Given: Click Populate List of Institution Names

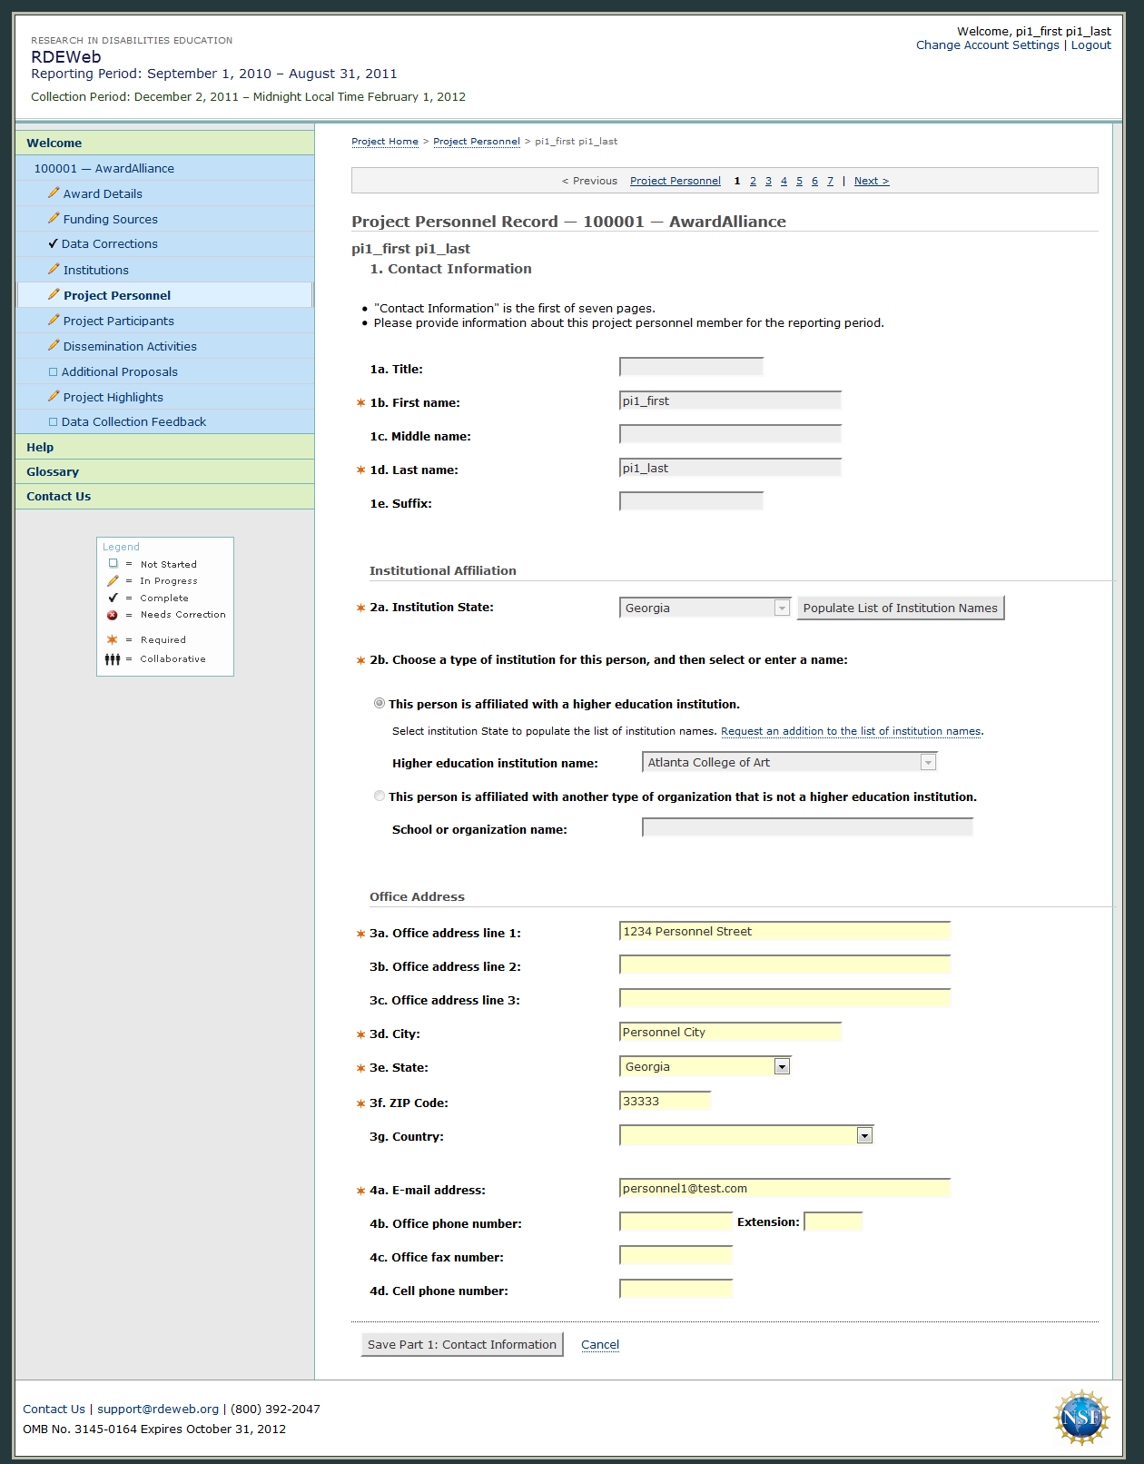Looking at the screenshot, I should click(900, 608).
